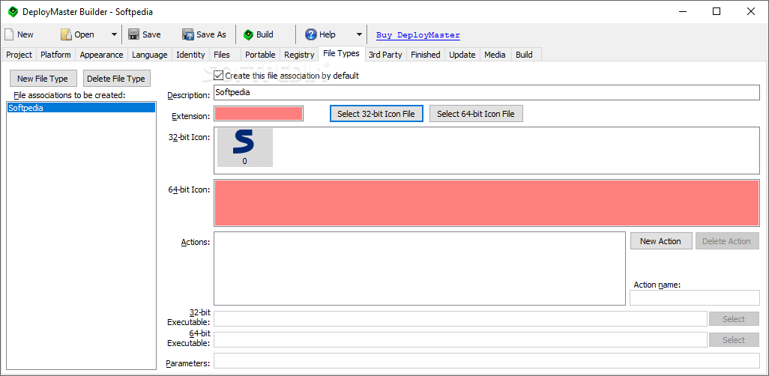Select the Softpedia S icon thumbnail

[245, 148]
